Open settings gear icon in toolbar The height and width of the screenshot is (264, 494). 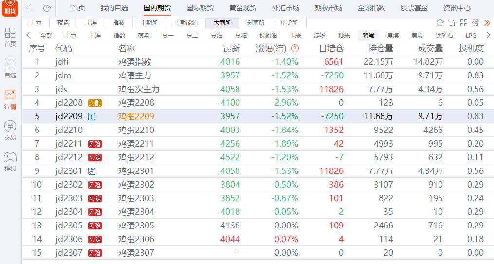[476, 23]
